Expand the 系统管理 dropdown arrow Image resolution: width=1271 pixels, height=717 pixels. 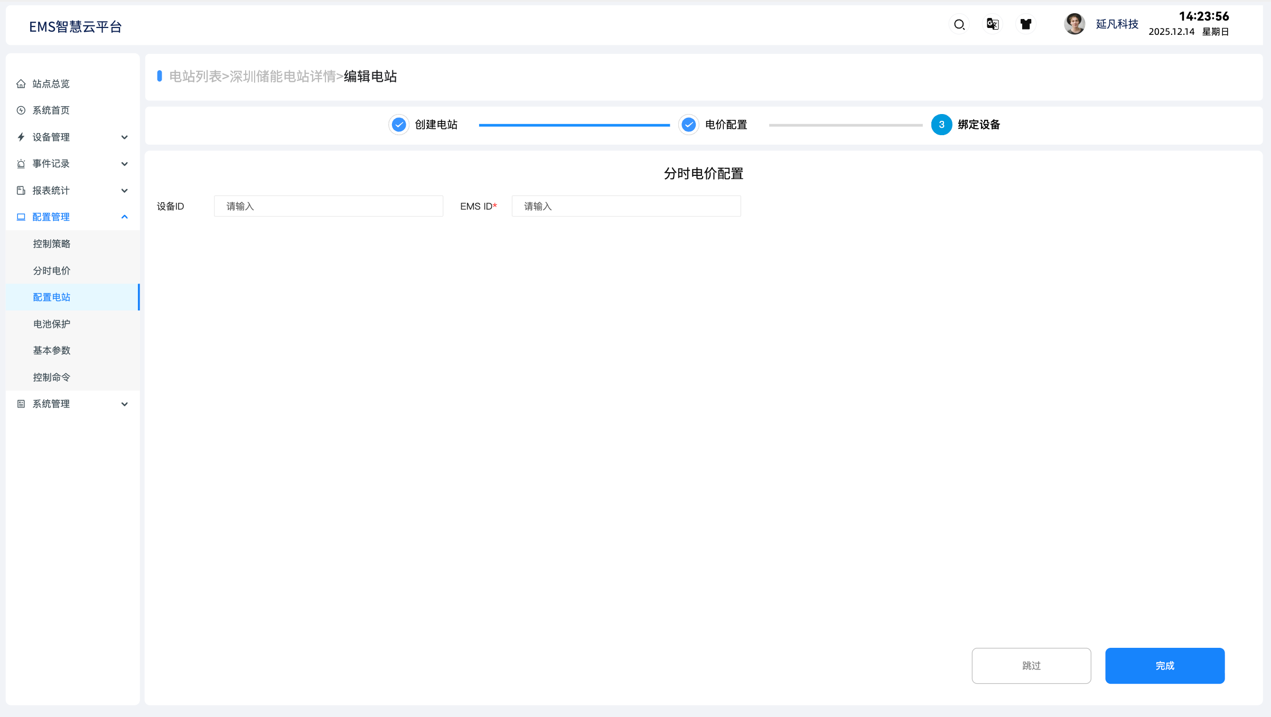click(x=125, y=404)
